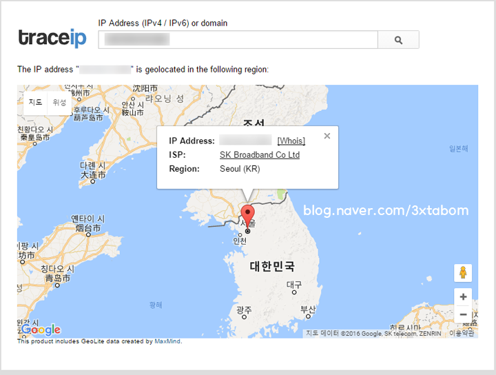The width and height of the screenshot is (496, 375).
Task: Click the 부산 city label
Action: (x=308, y=310)
